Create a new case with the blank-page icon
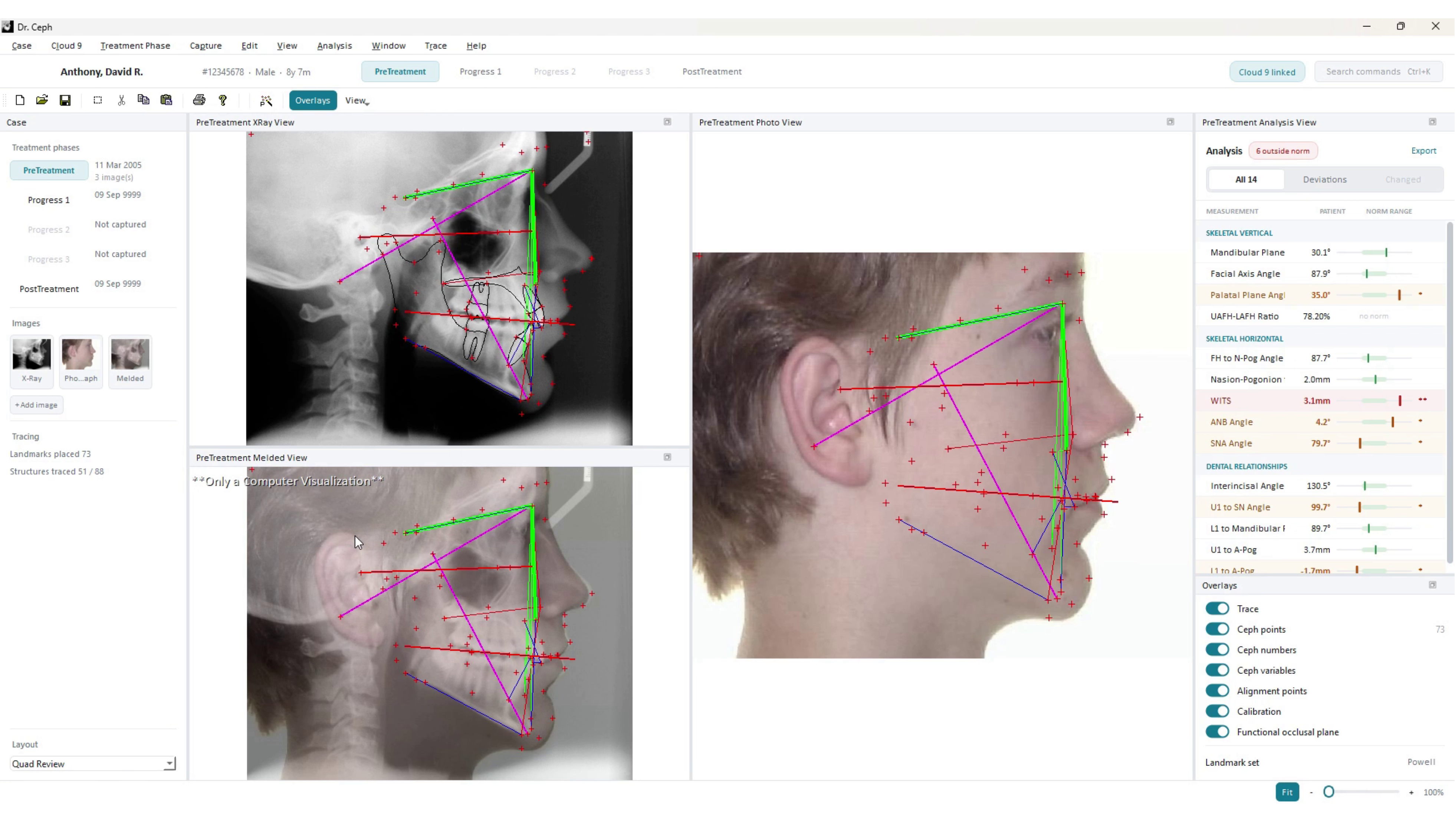The width and height of the screenshot is (1455, 821). [20, 100]
